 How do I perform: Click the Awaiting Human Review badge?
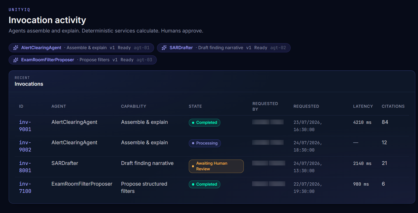click(x=216, y=166)
